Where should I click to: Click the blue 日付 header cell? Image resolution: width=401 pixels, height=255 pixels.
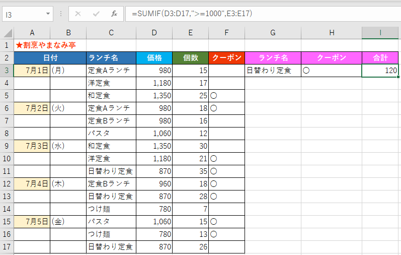tap(50, 58)
